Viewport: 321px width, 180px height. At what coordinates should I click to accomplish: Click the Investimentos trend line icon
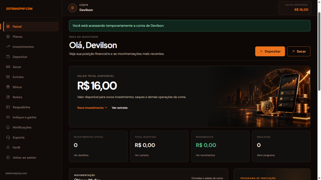click(x=8, y=47)
